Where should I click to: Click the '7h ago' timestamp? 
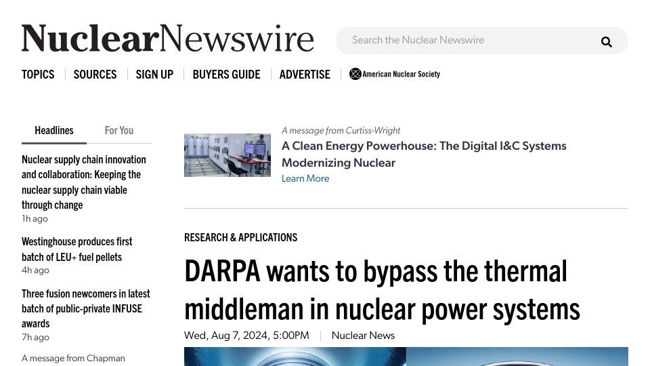click(x=35, y=338)
